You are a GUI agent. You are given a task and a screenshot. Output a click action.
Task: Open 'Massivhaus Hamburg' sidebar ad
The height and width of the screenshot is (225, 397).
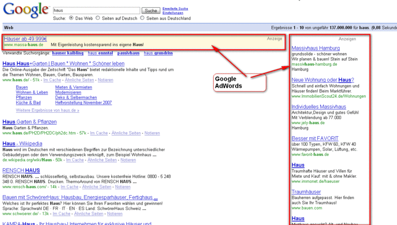(316, 48)
